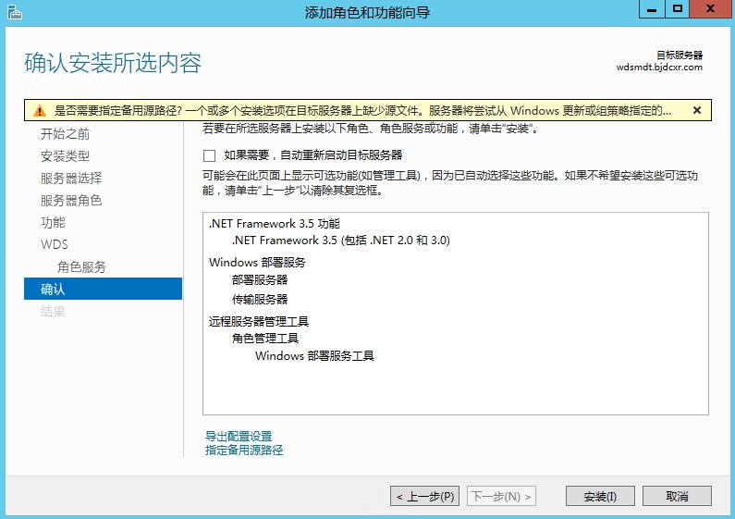Click the warning banner message text
Screen dimensions: 735x519
tap(362, 111)
